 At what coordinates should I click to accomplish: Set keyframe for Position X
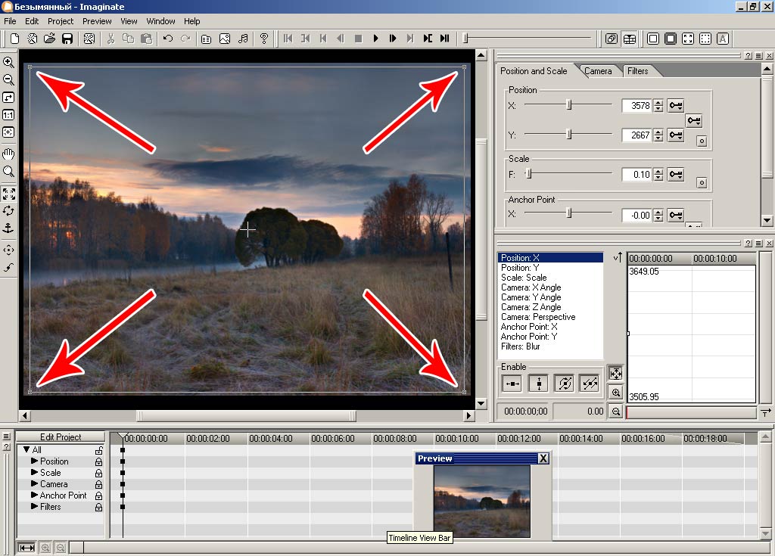(676, 106)
